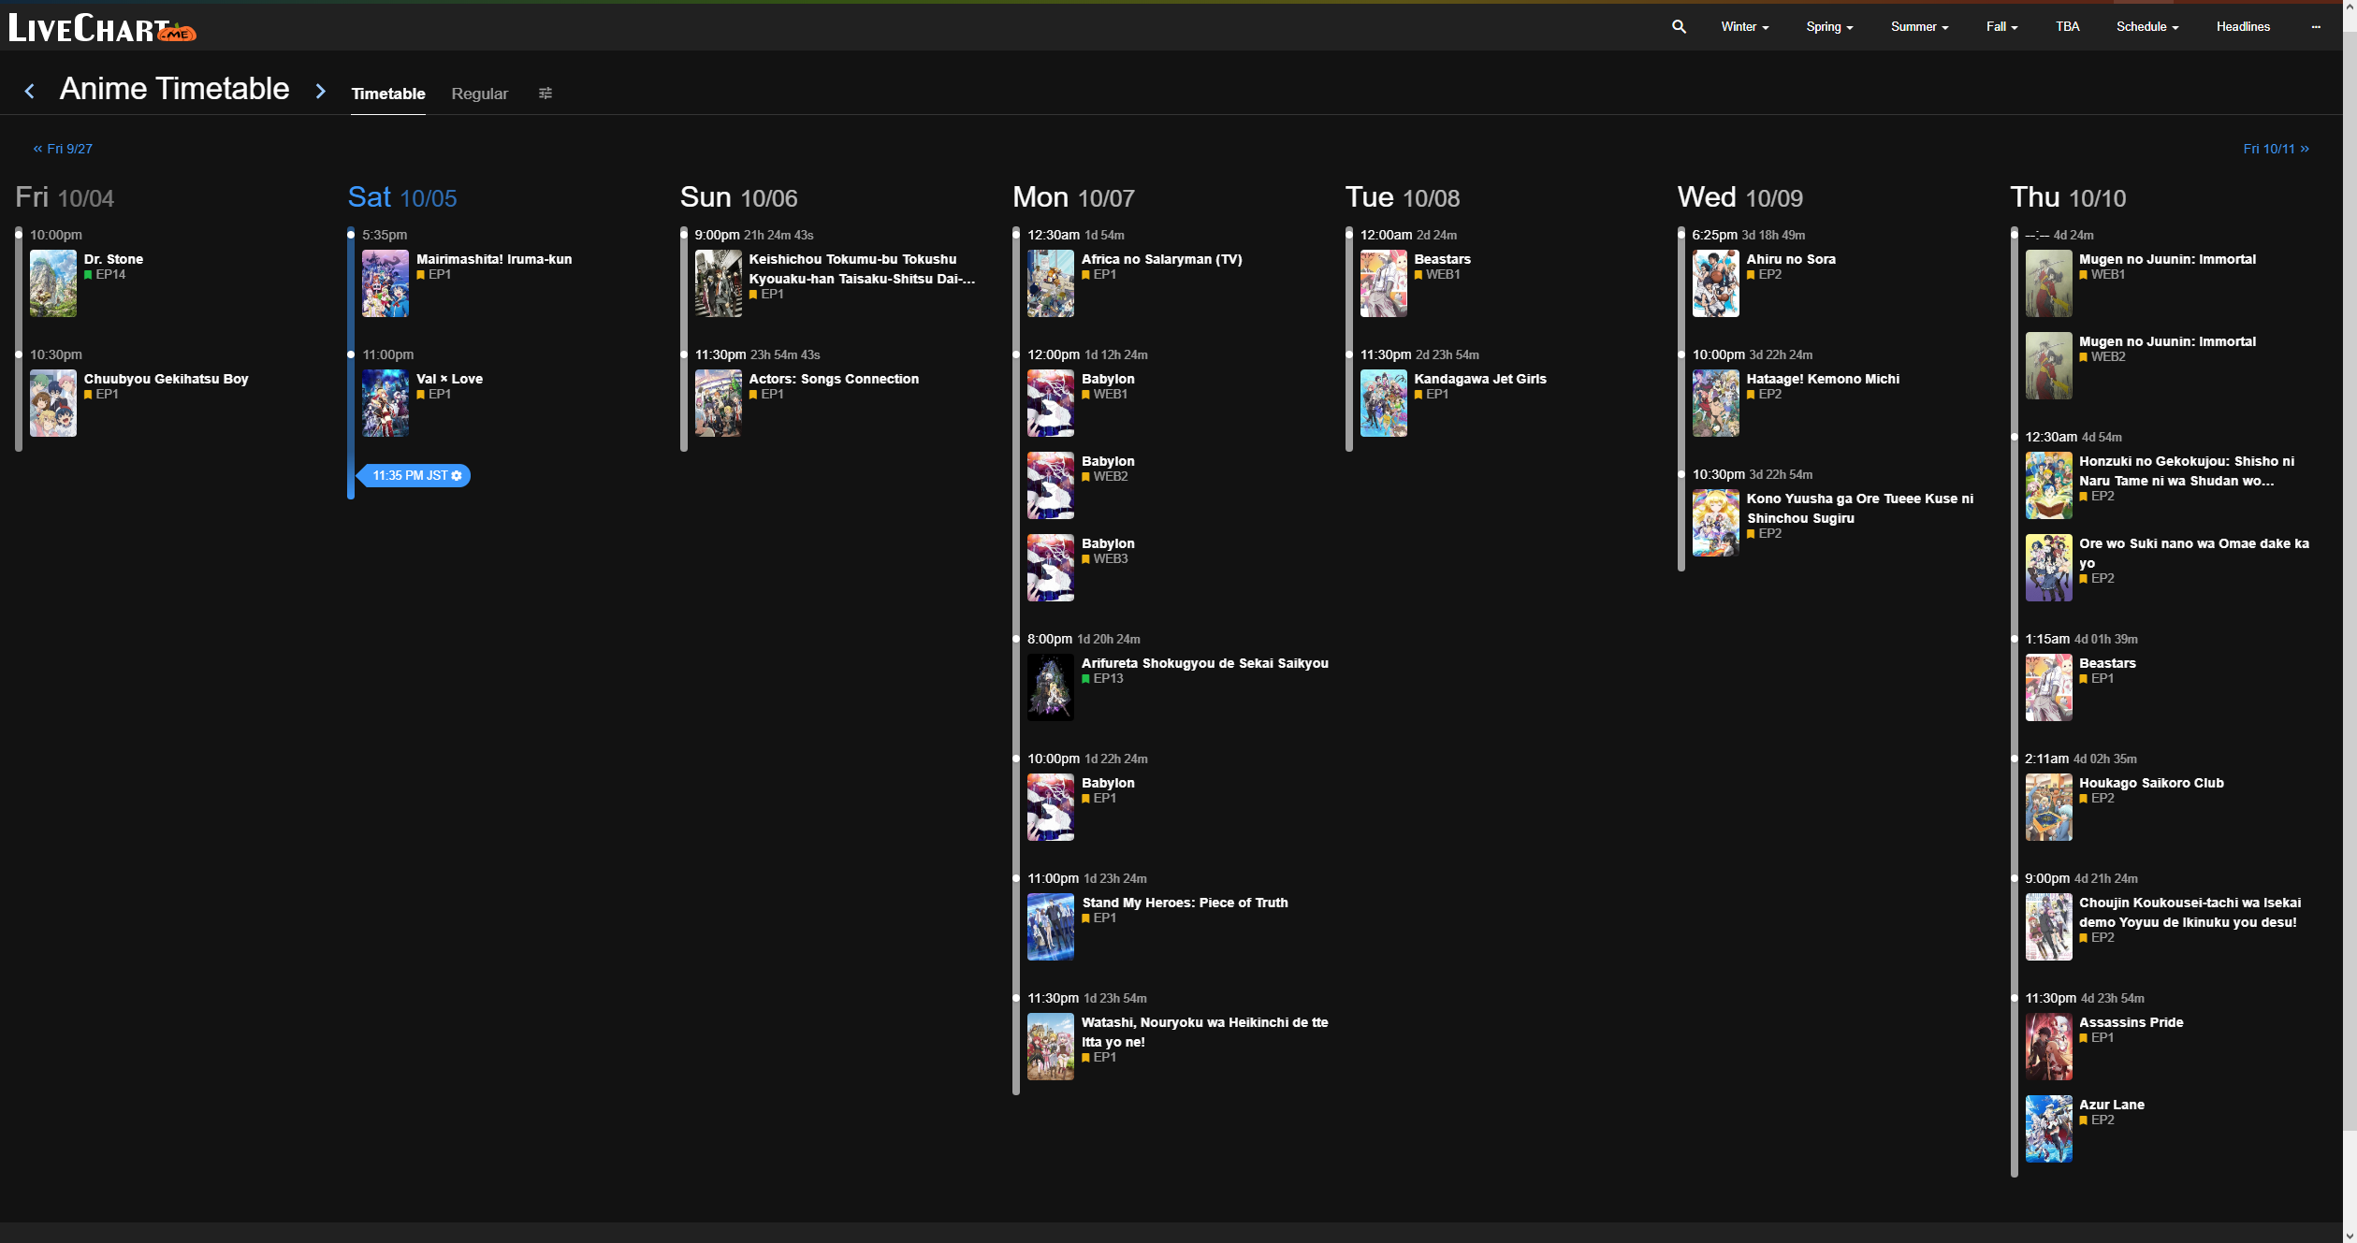Open Africa no Salaryman (TV) title
2357x1243 pixels.
coord(1161,259)
